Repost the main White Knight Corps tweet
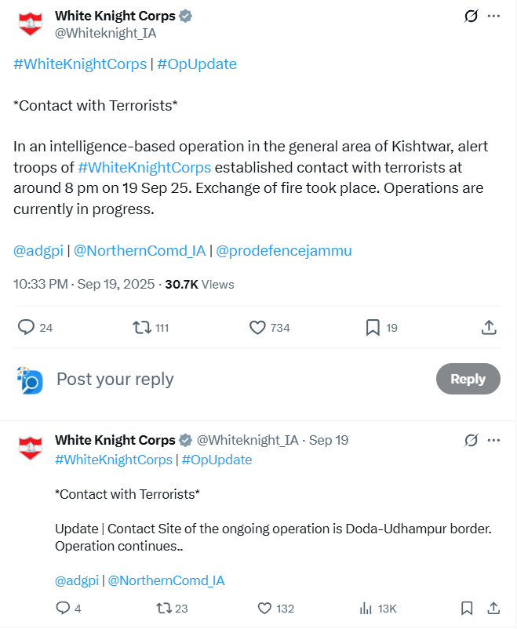The image size is (517, 629). [143, 328]
